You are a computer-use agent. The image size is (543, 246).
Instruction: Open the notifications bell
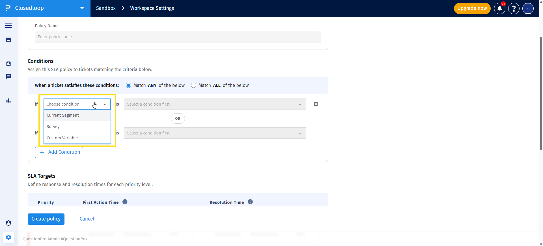500,8
